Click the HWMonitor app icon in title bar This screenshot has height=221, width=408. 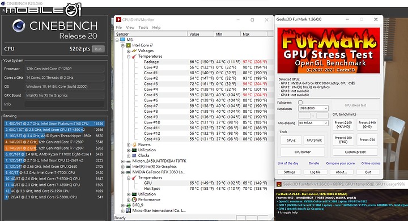point(118,19)
